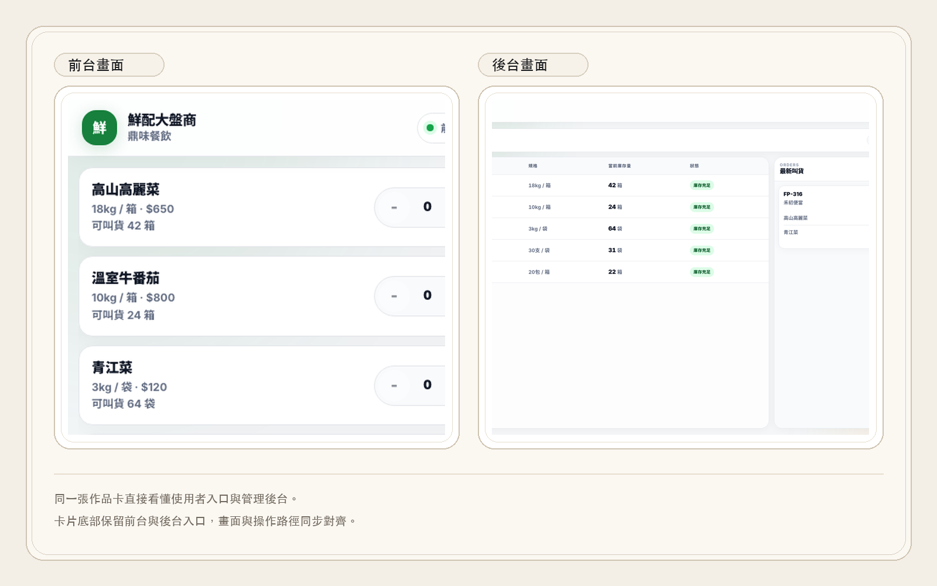Decrease quantity for 青江菜
The height and width of the screenshot is (586, 937).
[x=394, y=386]
